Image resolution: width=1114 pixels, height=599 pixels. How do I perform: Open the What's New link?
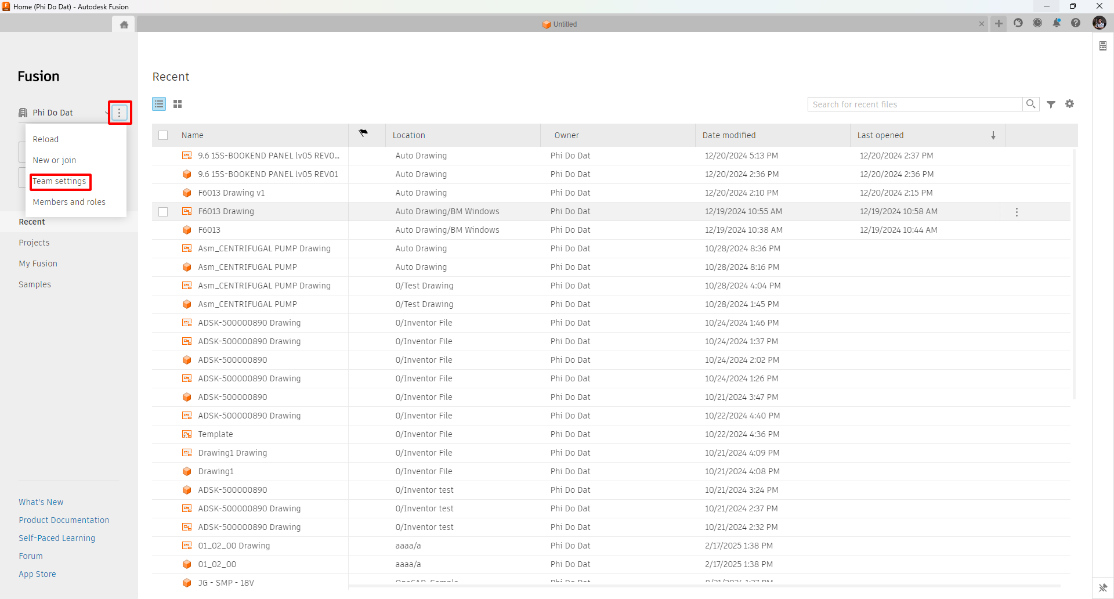point(41,502)
